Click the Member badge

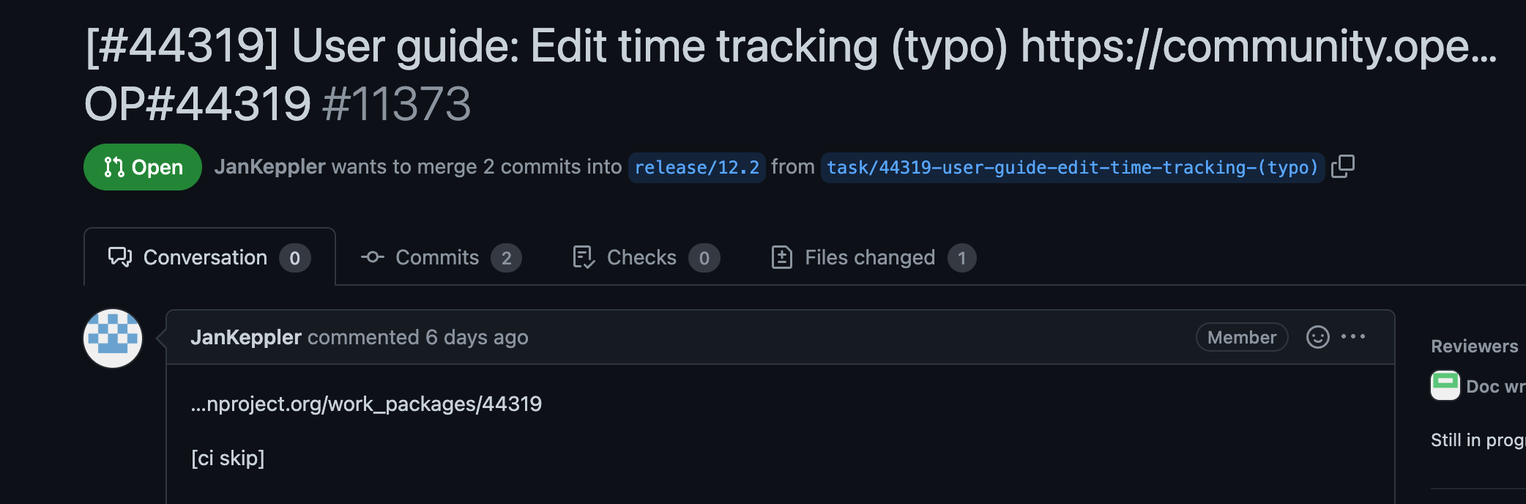pyautogui.click(x=1241, y=337)
